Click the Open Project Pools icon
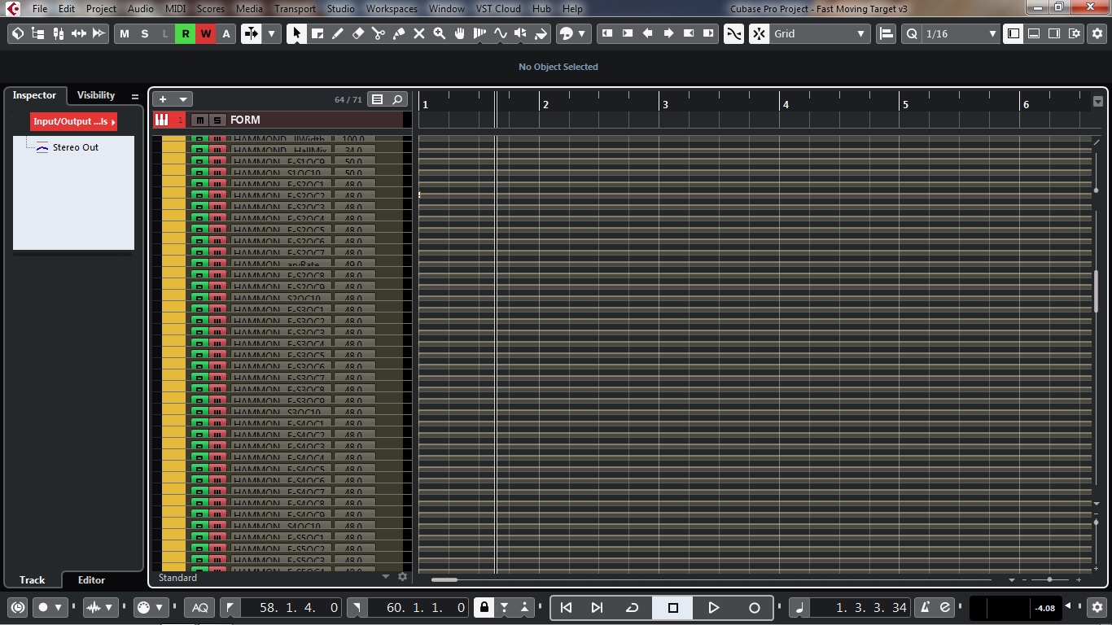The height and width of the screenshot is (625, 1112). click(x=38, y=33)
